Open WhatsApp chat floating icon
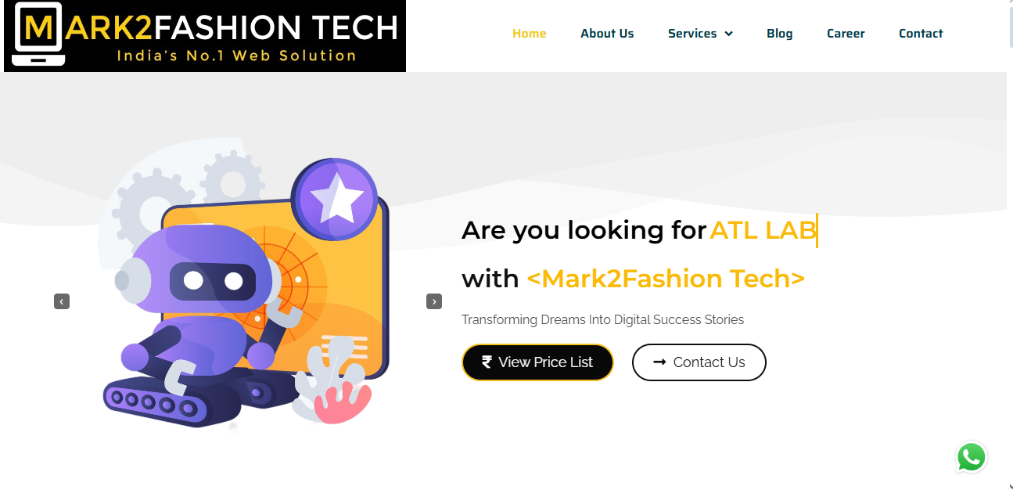 (x=971, y=457)
